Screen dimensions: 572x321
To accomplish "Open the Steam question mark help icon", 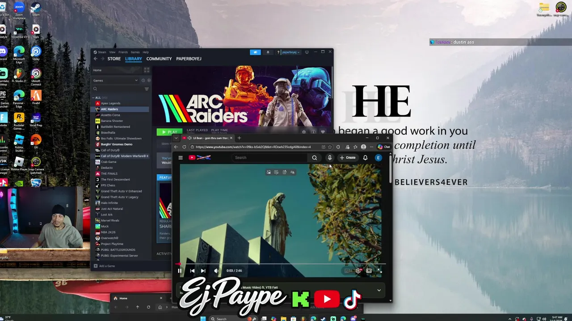I will [x=278, y=52].
